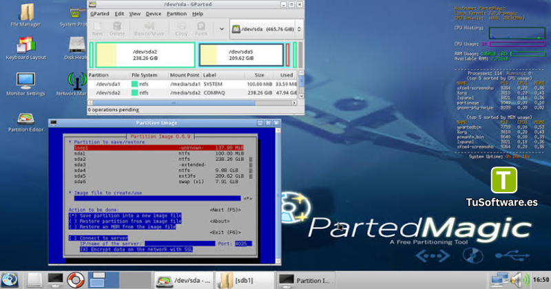This screenshot has width=551, height=289.
Task: Click the File System column header
Action: tap(149, 75)
